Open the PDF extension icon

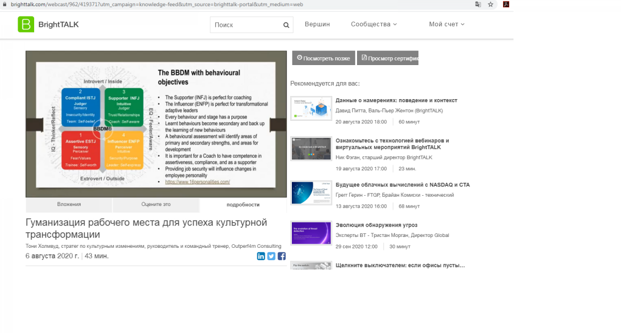pos(506,4)
